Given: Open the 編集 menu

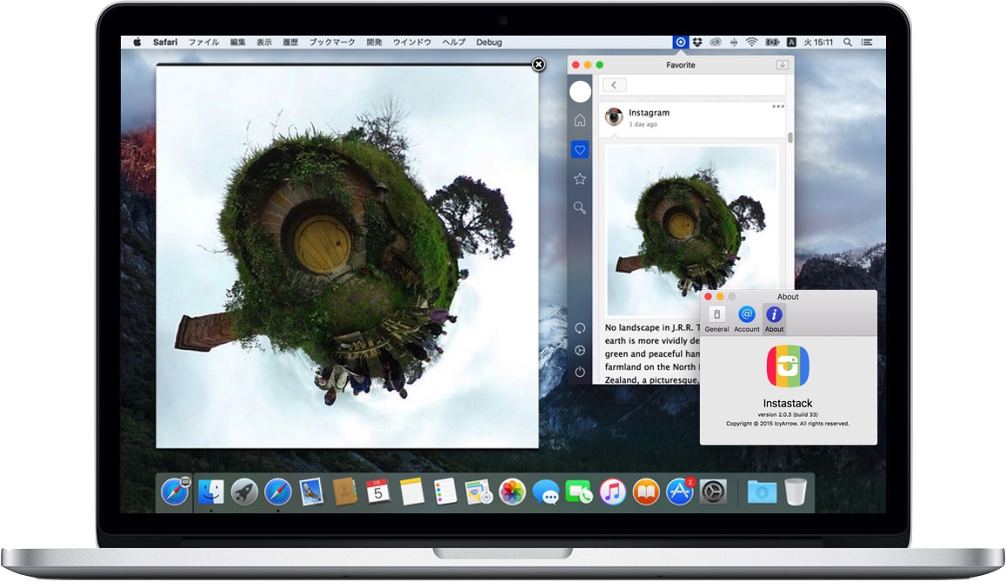Looking at the screenshot, I should tap(238, 43).
